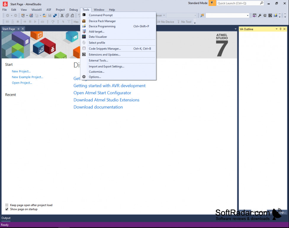Click the Extensions and Updates menu icon
The height and width of the screenshot is (228, 289).
(84, 55)
